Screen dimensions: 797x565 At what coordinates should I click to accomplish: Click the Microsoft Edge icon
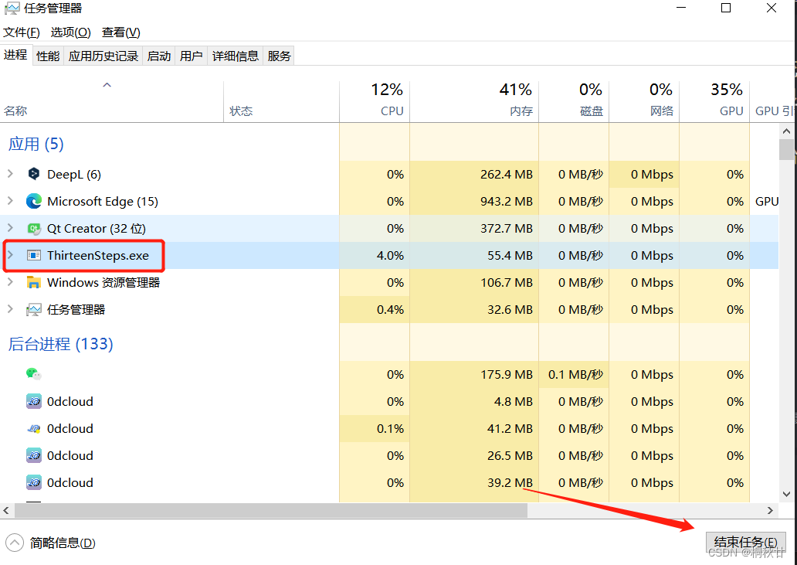click(x=33, y=201)
